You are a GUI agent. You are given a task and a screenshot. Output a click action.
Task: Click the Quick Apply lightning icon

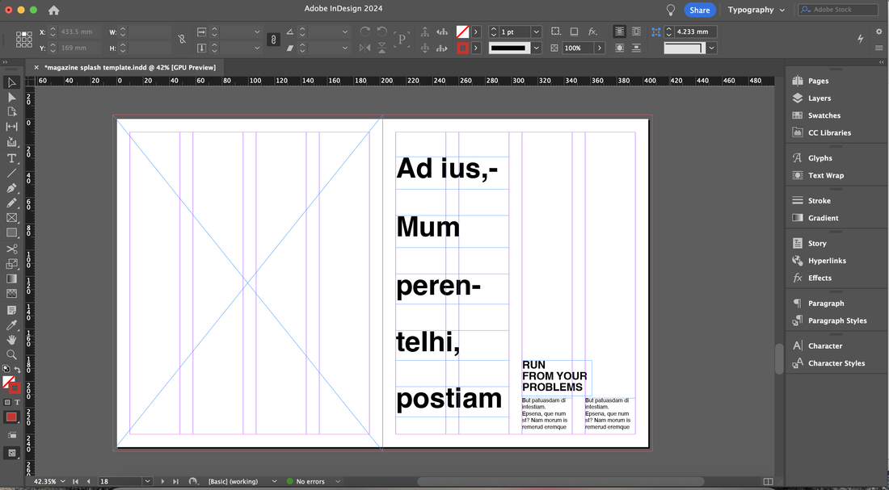tap(860, 39)
